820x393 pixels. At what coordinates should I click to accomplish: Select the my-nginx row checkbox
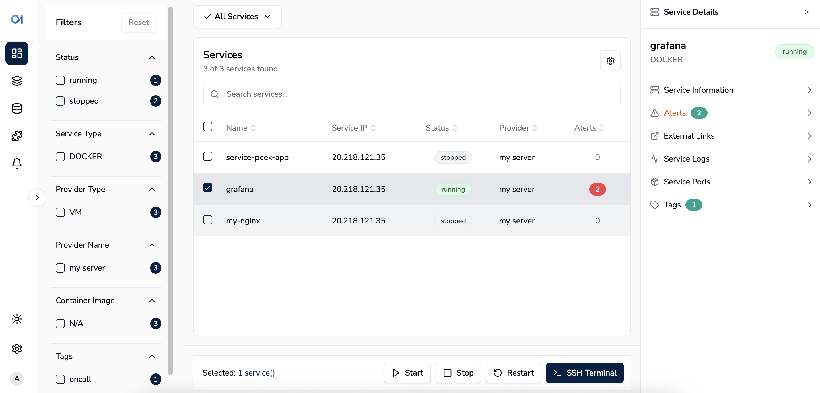click(x=207, y=220)
